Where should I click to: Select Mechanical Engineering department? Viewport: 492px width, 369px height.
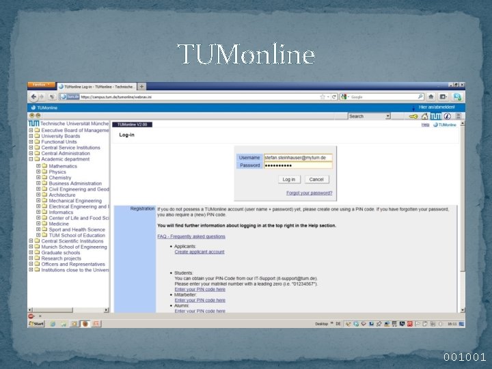pyautogui.click(x=75, y=201)
